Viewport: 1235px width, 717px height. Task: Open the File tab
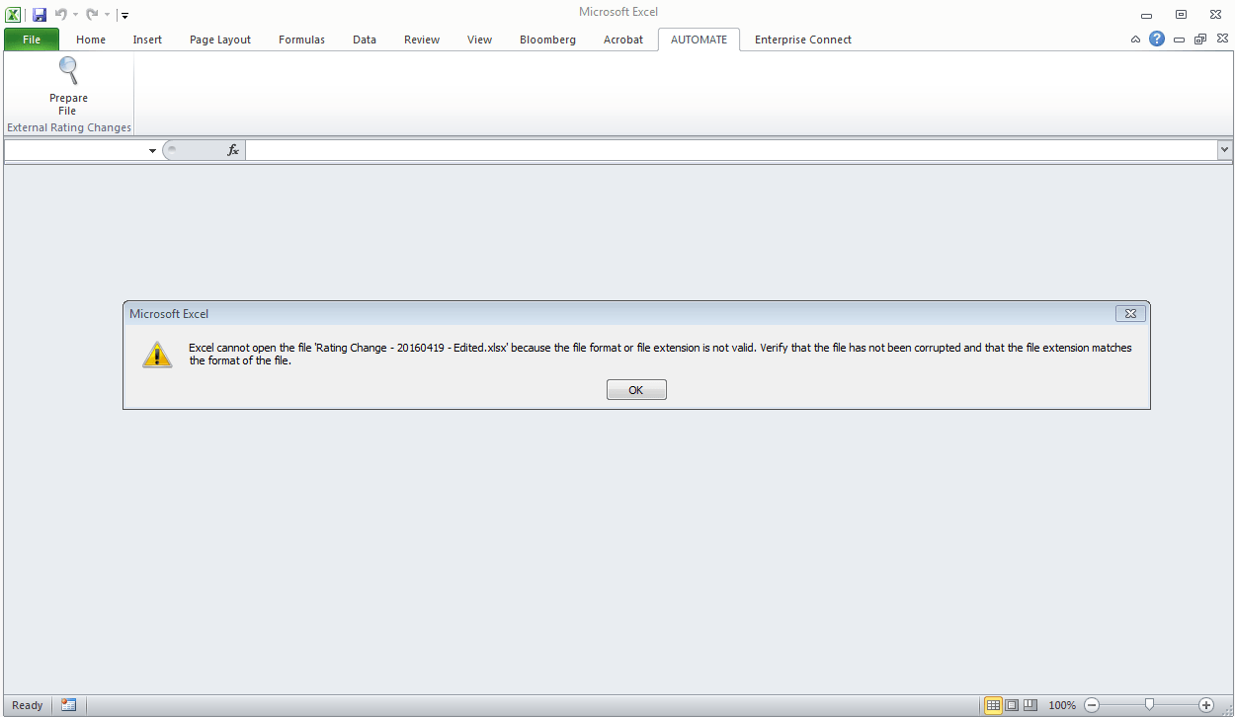[x=32, y=40]
